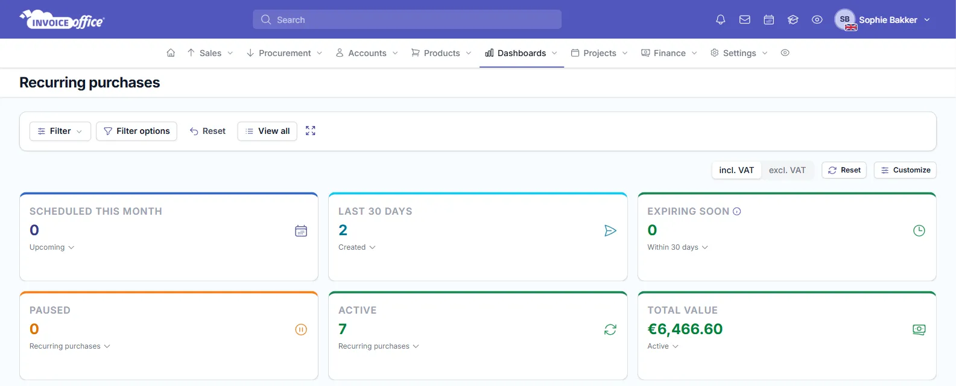The height and width of the screenshot is (386, 956).
Task: Expand the Upcoming dropdown
Action: pyautogui.click(x=52, y=247)
